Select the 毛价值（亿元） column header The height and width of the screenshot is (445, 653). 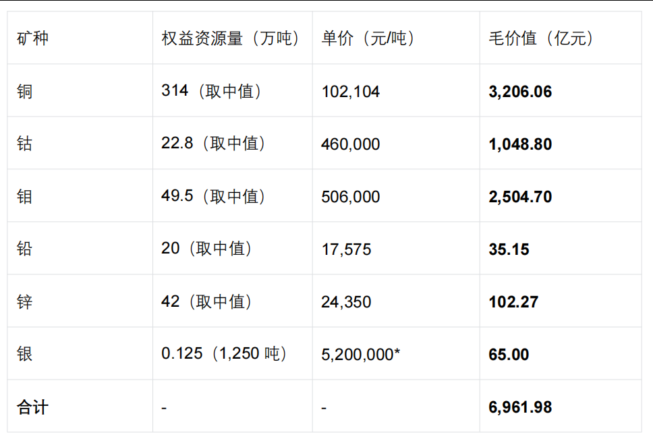pyautogui.click(x=541, y=38)
